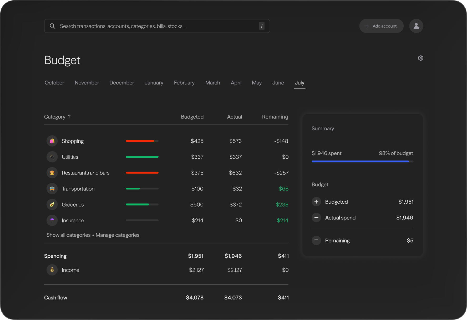The width and height of the screenshot is (467, 320).
Task: Select the Restaurants and bars burger icon
Action: (x=52, y=173)
